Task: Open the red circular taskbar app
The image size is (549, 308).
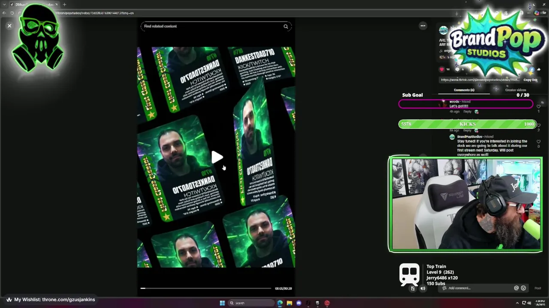Action: [327, 303]
